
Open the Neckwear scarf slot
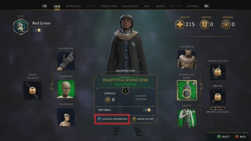click(x=187, y=59)
